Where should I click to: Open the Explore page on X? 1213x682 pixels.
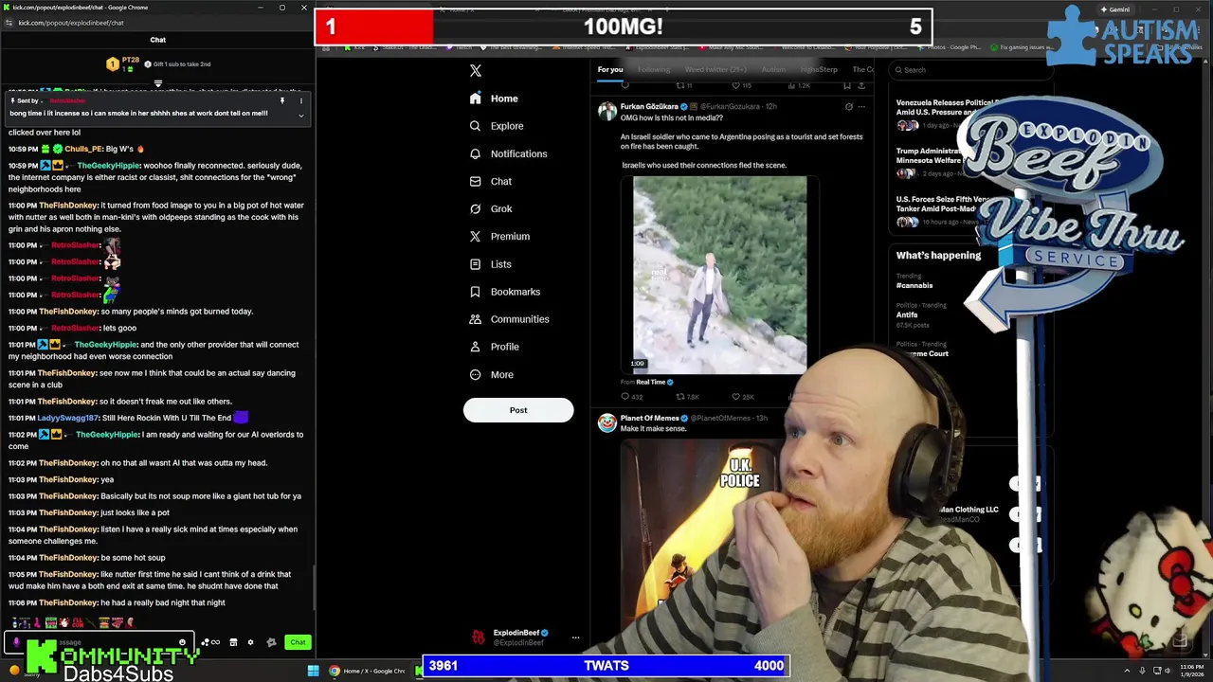(x=497, y=126)
